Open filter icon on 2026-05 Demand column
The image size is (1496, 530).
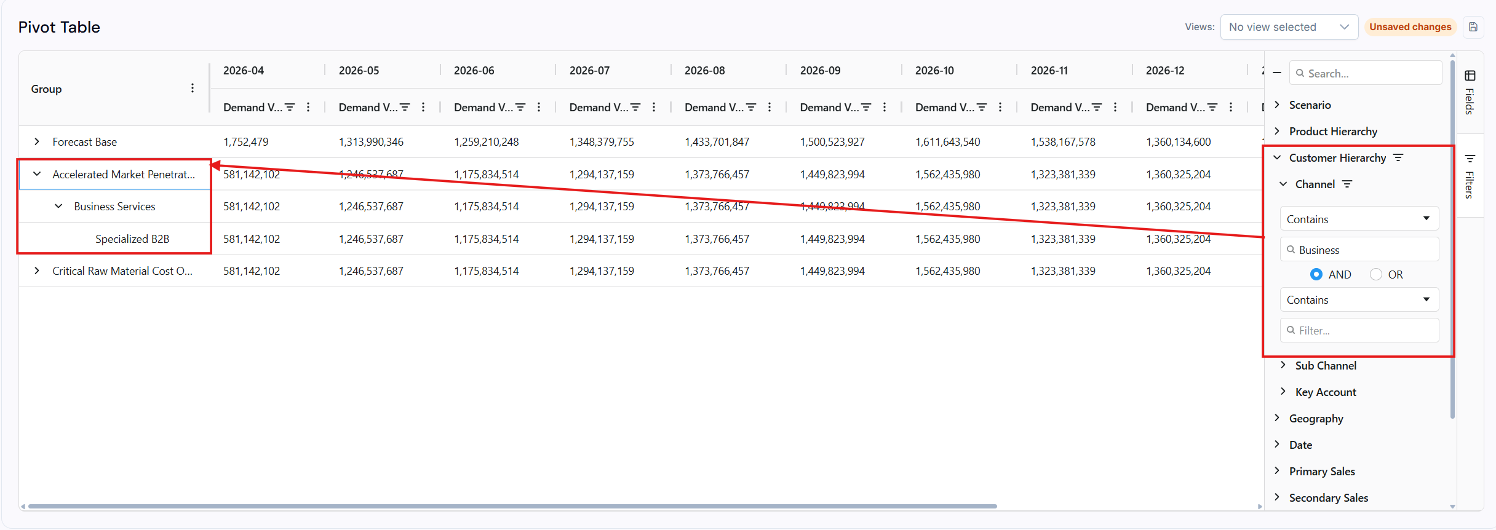click(405, 107)
